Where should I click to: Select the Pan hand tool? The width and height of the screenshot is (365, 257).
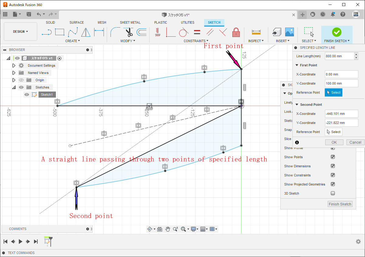168,229
